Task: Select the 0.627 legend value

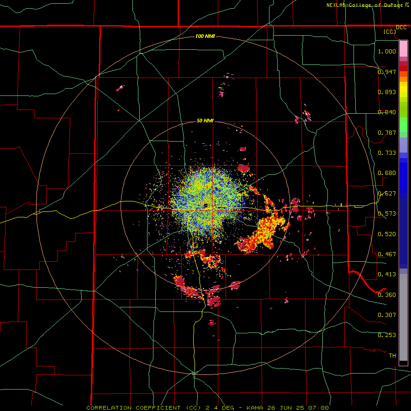Action: 387,194
